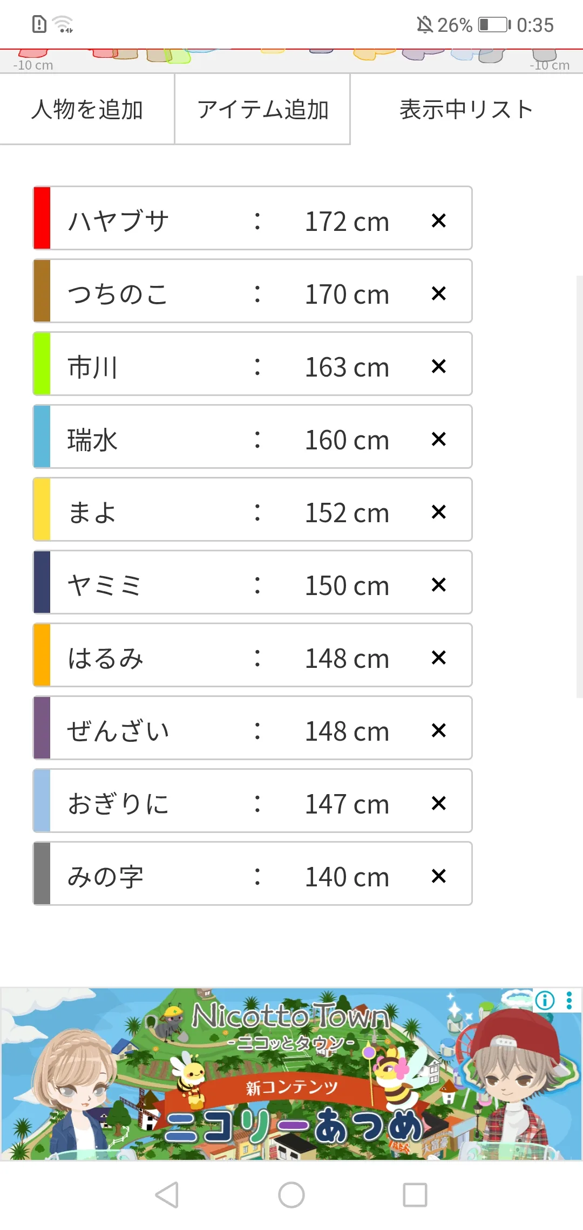Delete the つちのこ entry using ×
Image resolution: width=583 pixels, height=1230 pixels.
coord(439,293)
